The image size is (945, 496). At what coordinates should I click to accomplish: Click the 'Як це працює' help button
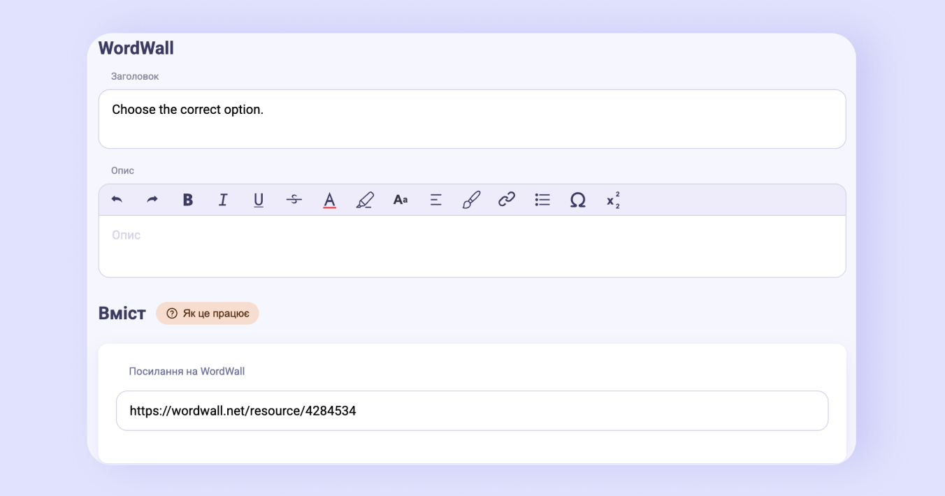(208, 313)
